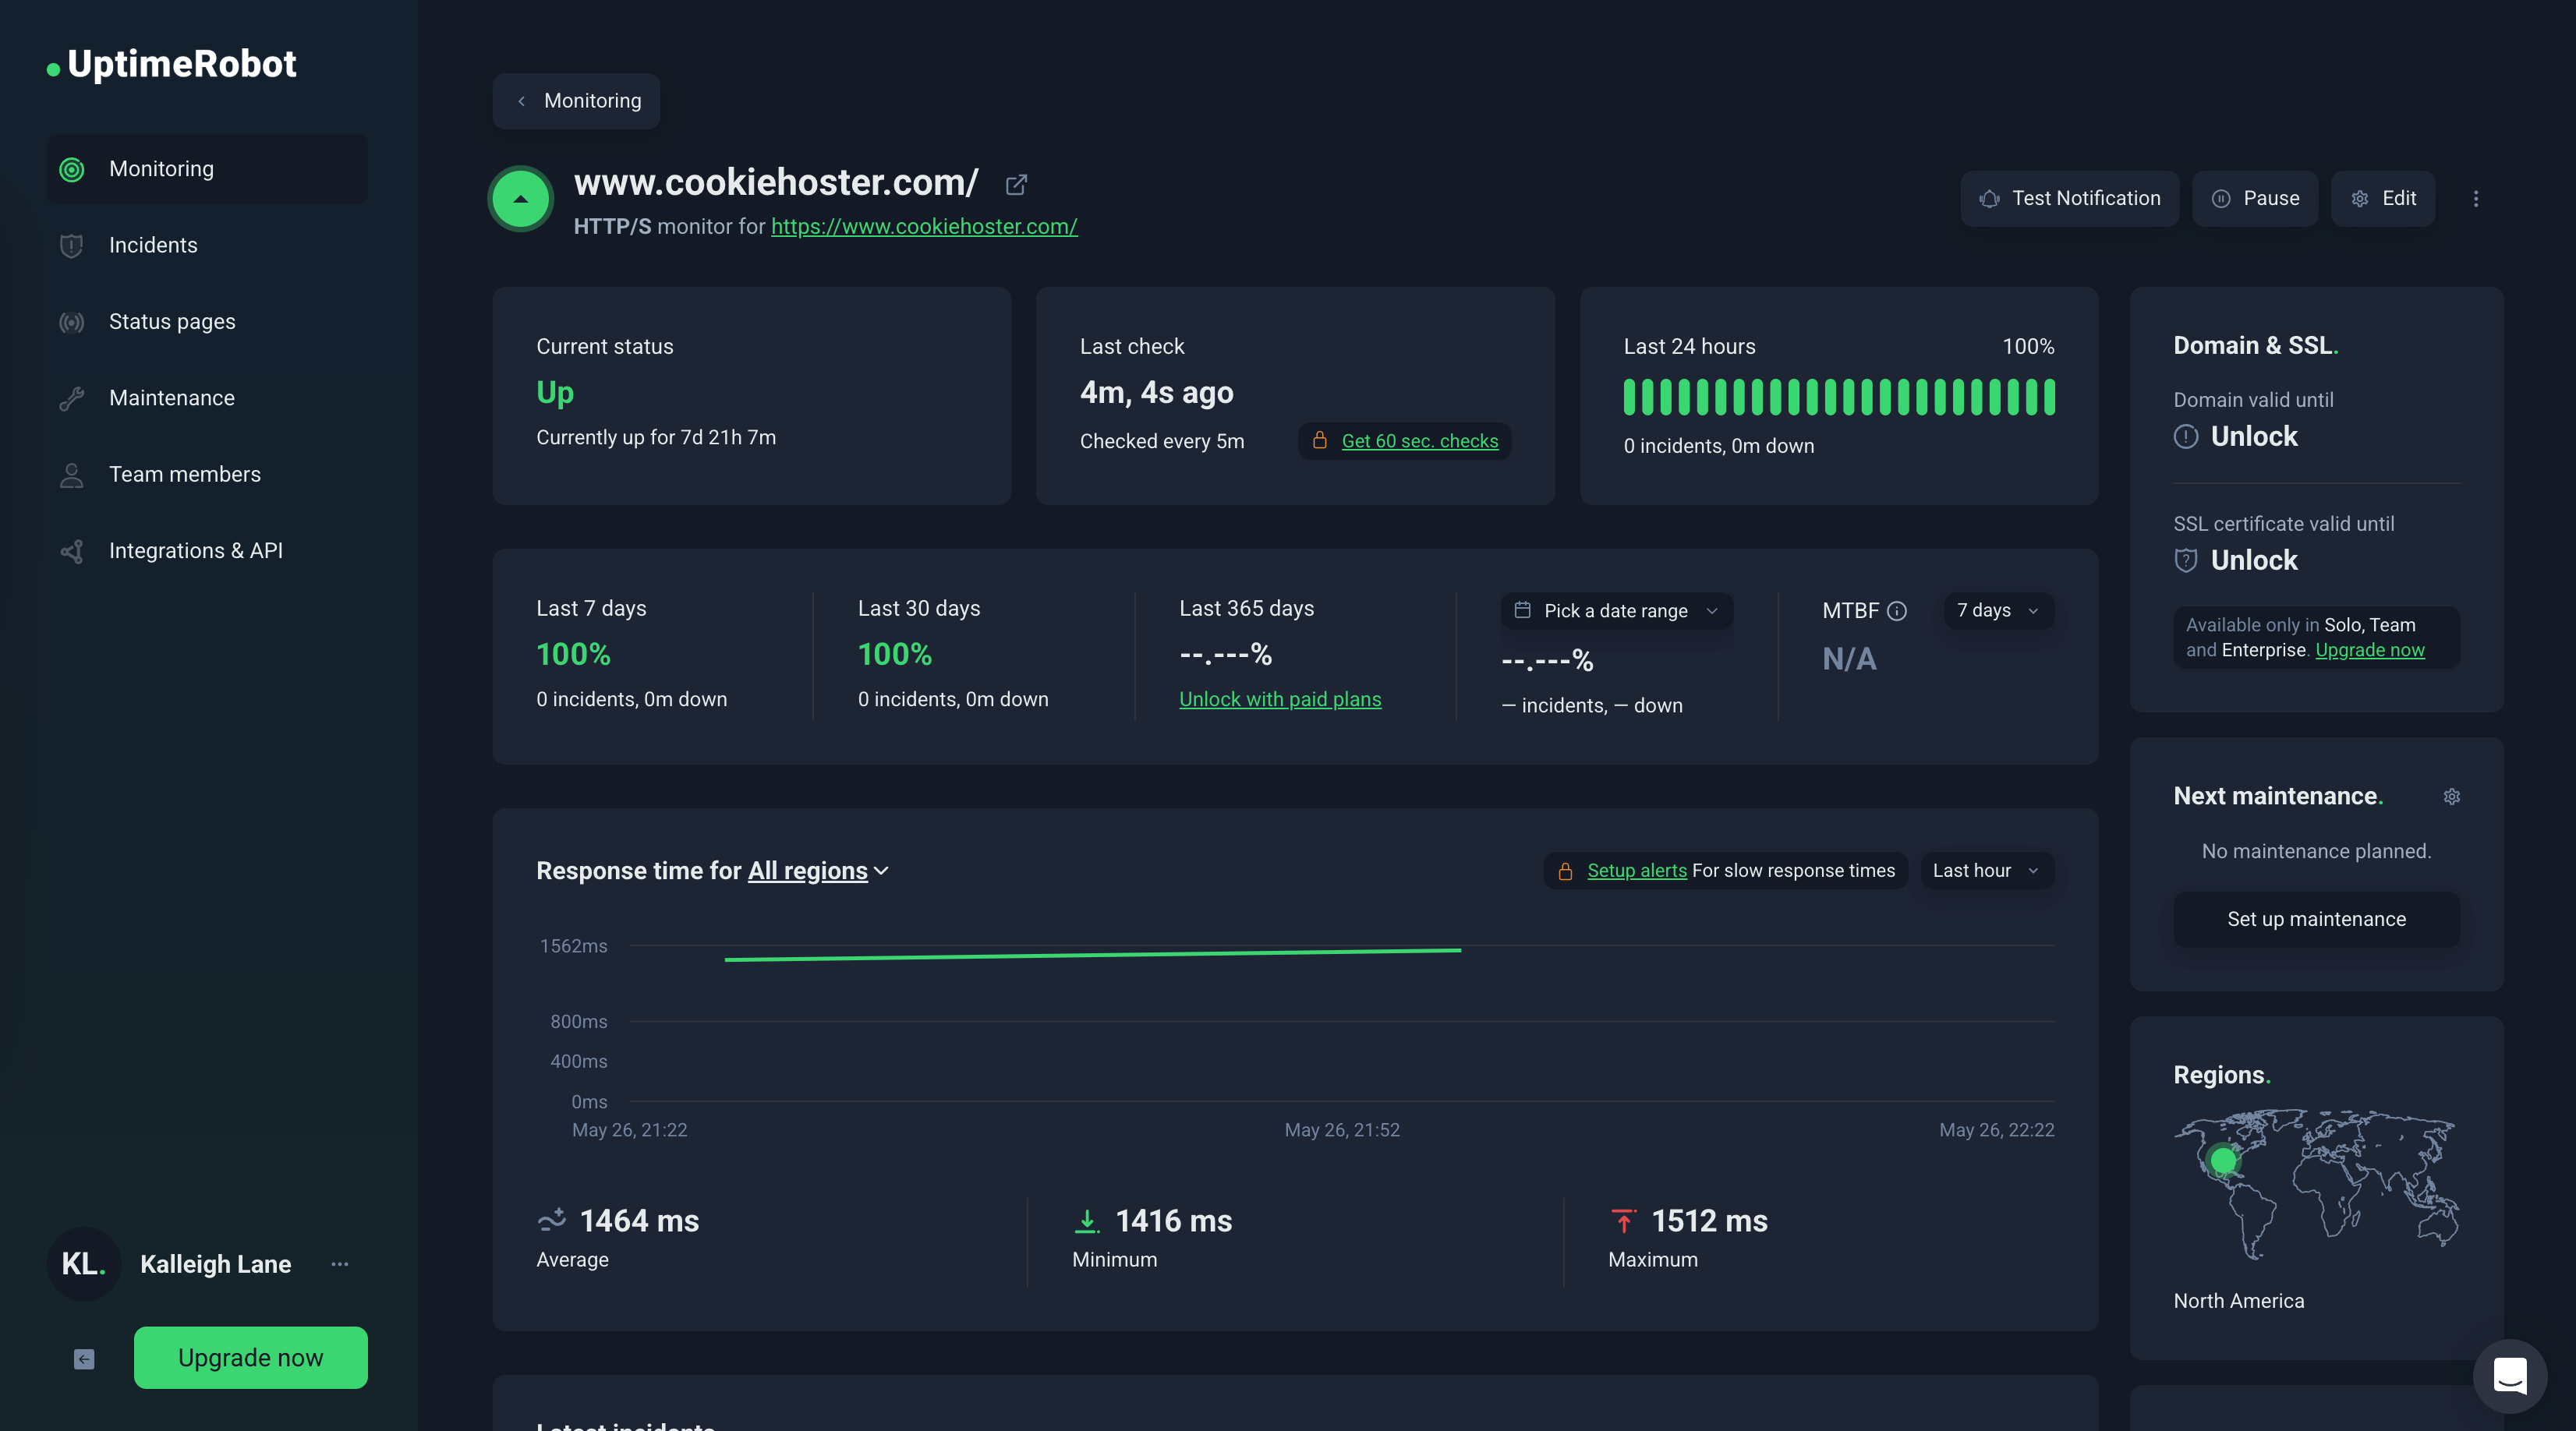This screenshot has width=2576, height=1431.
Task: Click the Monitoring target icon in sidebar
Action: (72, 169)
